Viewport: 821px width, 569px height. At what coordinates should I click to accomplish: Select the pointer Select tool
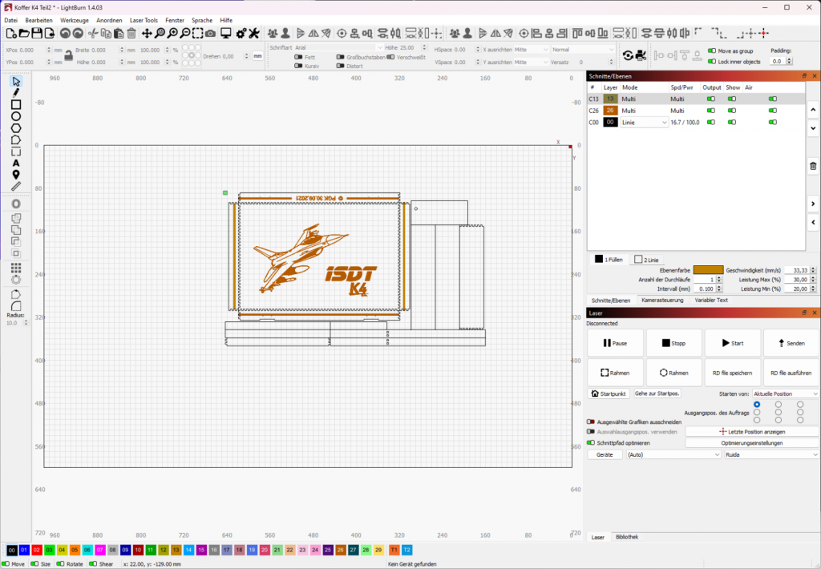[x=16, y=82]
